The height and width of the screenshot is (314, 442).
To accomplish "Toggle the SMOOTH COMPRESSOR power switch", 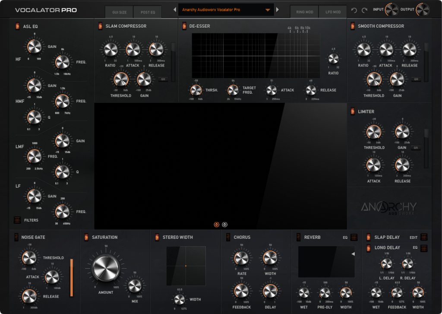I will coord(352,26).
